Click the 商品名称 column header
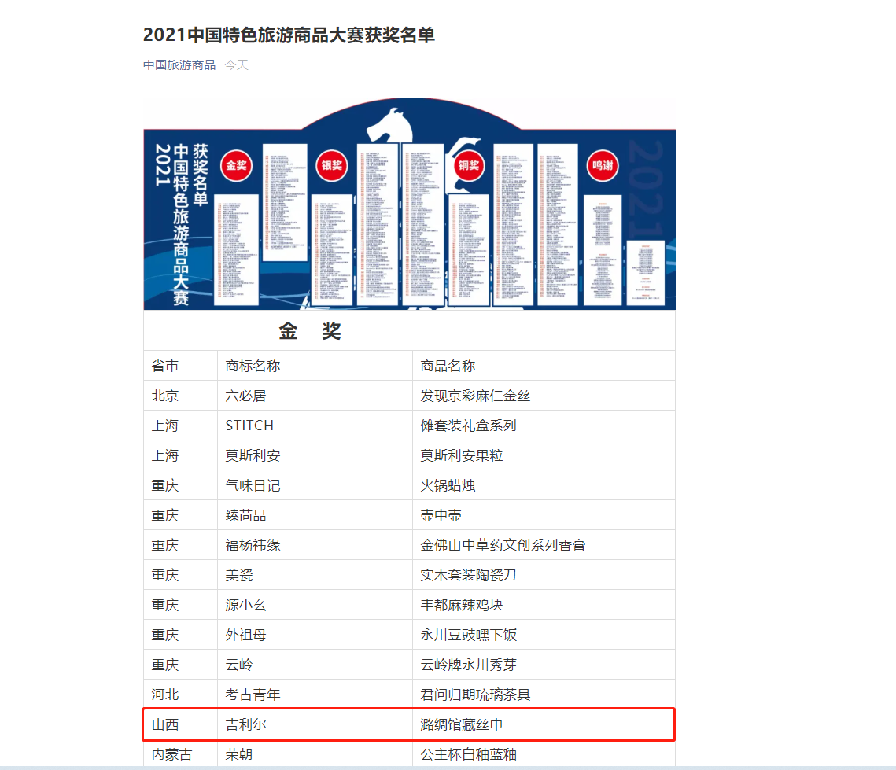The width and height of the screenshot is (896, 770). [x=544, y=366]
